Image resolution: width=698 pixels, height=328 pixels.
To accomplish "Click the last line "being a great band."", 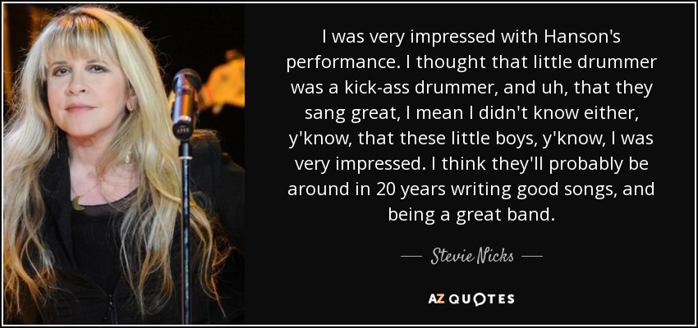I will tap(471, 214).
